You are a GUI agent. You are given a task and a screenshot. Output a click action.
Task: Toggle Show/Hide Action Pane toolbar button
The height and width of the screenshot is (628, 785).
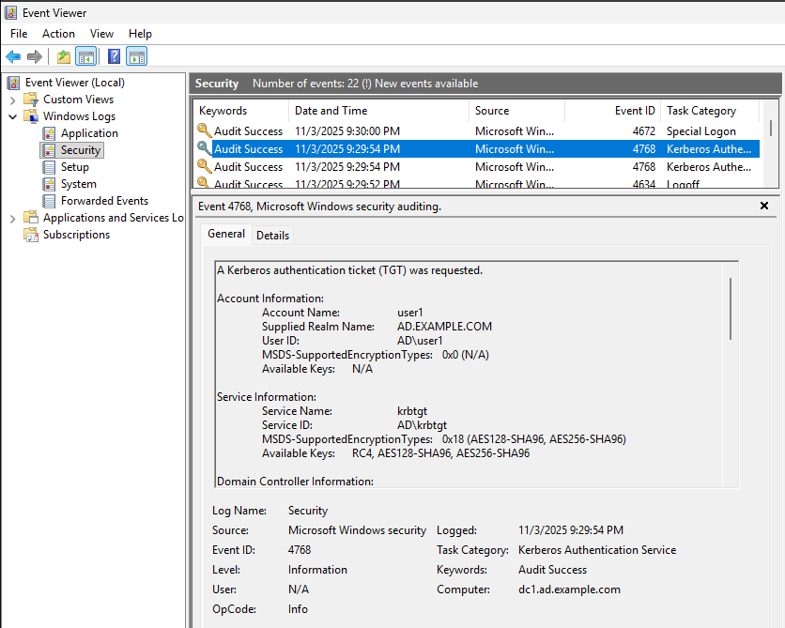click(x=136, y=56)
